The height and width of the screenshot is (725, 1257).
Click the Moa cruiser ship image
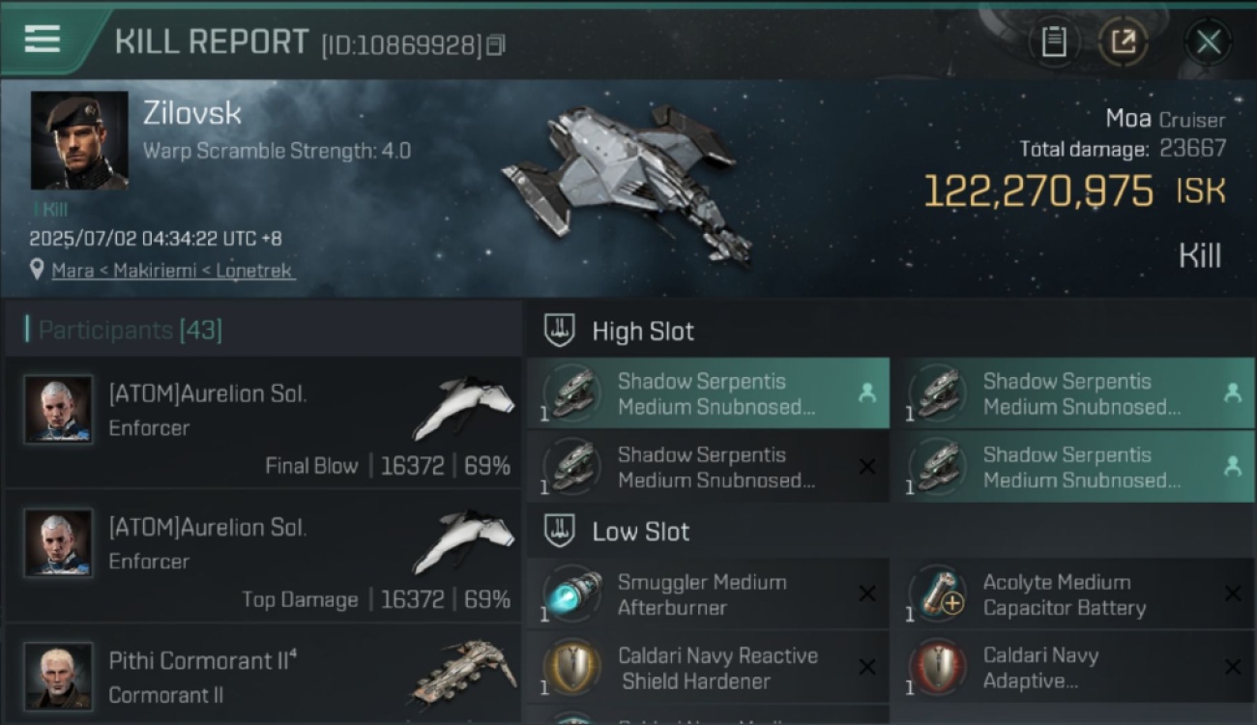[x=626, y=181]
